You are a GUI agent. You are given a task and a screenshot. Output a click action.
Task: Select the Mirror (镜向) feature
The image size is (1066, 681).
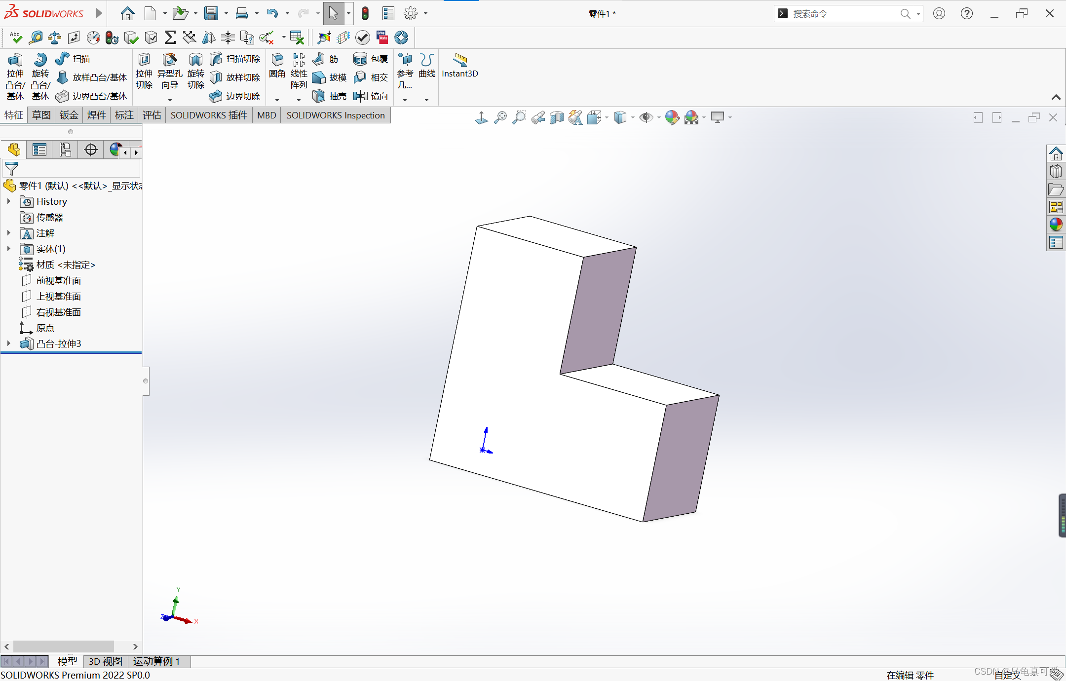(x=371, y=96)
